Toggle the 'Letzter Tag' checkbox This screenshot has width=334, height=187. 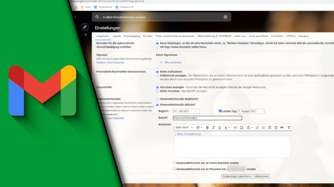pos(220,111)
